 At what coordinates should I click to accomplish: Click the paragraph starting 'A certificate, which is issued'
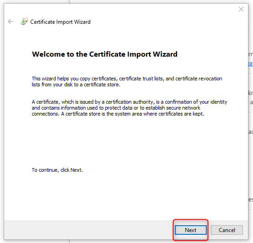pos(129,108)
